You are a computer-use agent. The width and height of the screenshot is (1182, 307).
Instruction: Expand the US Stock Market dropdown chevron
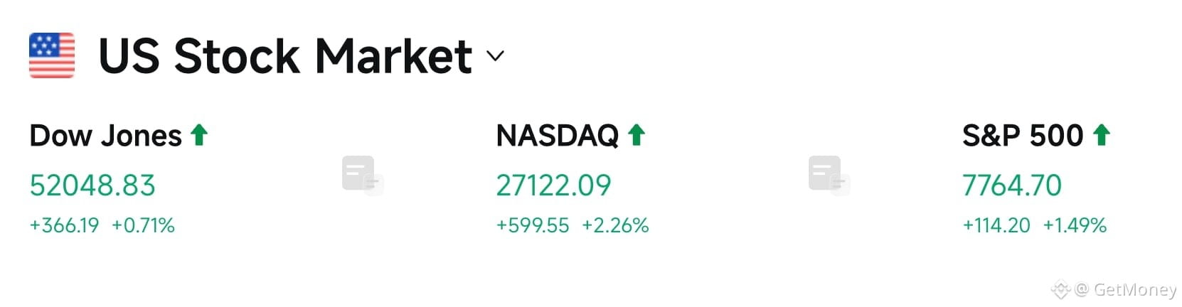495,56
